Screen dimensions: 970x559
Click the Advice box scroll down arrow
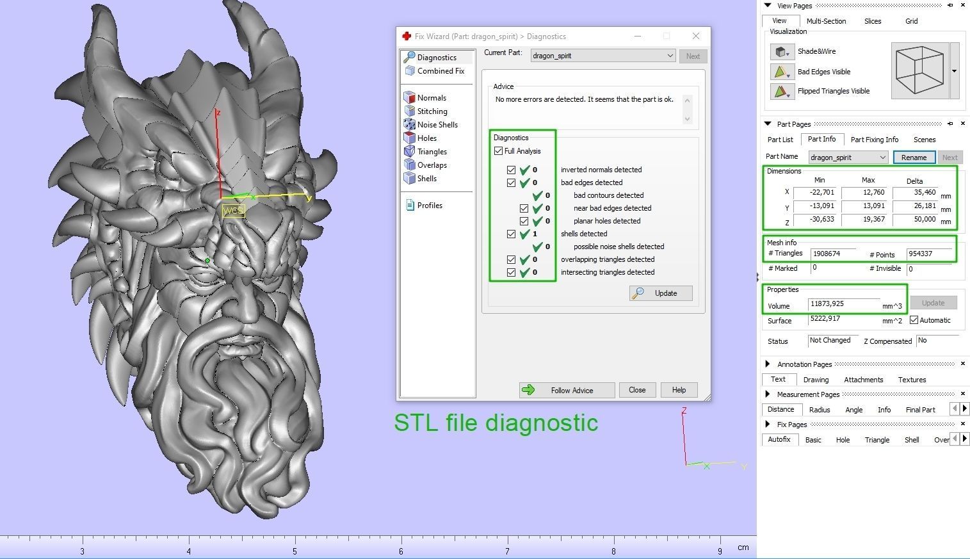(x=687, y=118)
